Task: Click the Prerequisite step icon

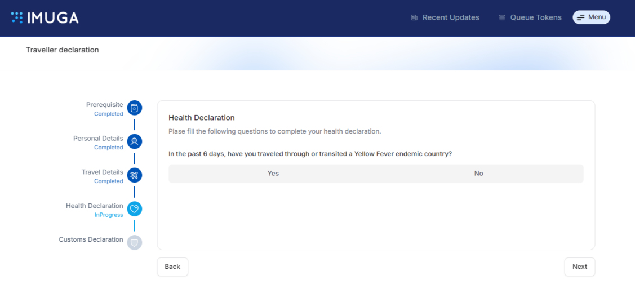Action: click(x=134, y=108)
